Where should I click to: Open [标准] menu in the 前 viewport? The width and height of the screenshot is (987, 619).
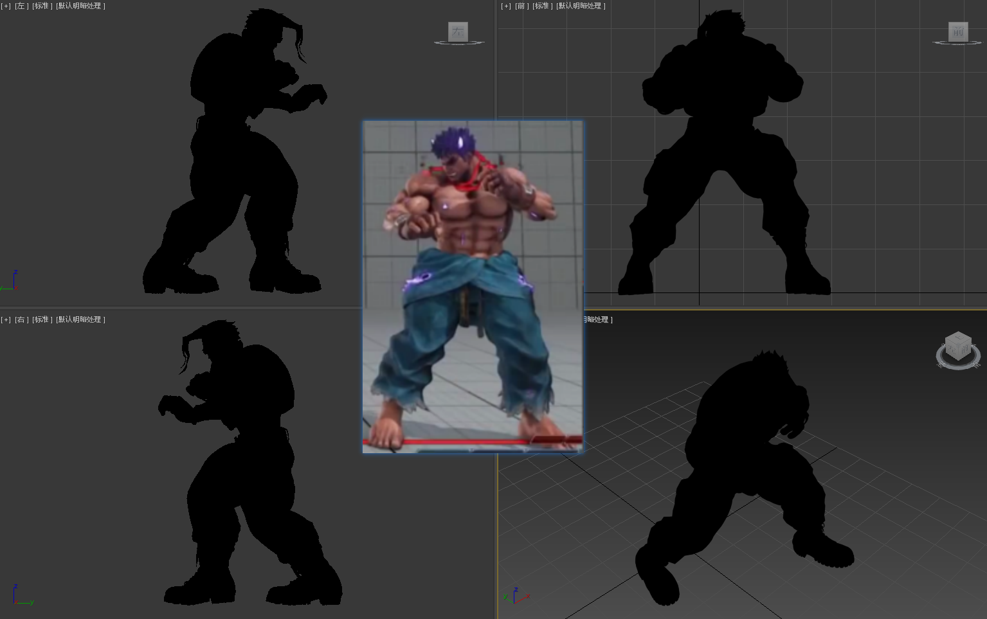[542, 6]
